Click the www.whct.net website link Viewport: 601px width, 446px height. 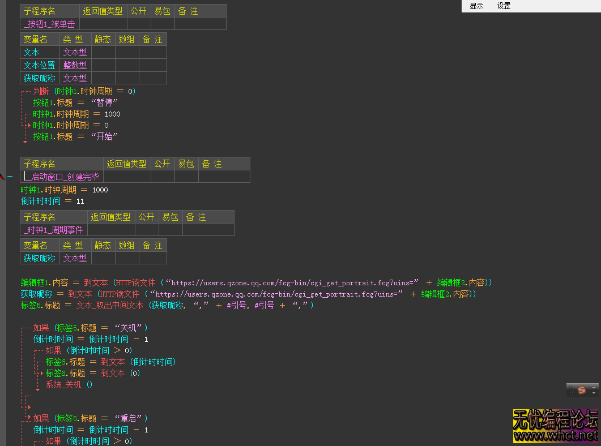tap(555, 435)
